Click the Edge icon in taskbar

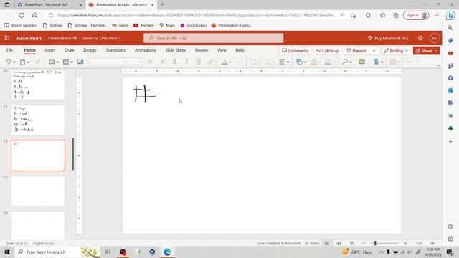(167, 252)
